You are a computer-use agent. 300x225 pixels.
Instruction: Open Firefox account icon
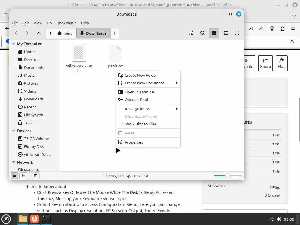272,28
